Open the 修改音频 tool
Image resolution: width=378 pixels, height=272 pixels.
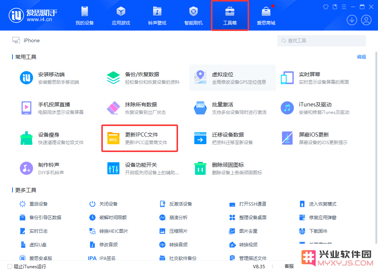pyautogui.click(x=104, y=244)
